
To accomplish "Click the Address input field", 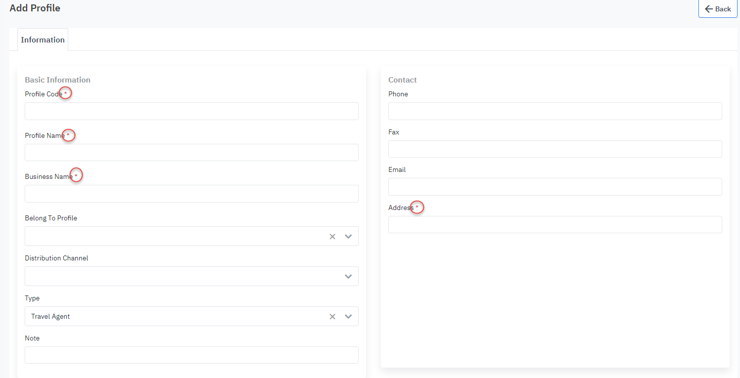I will click(555, 225).
